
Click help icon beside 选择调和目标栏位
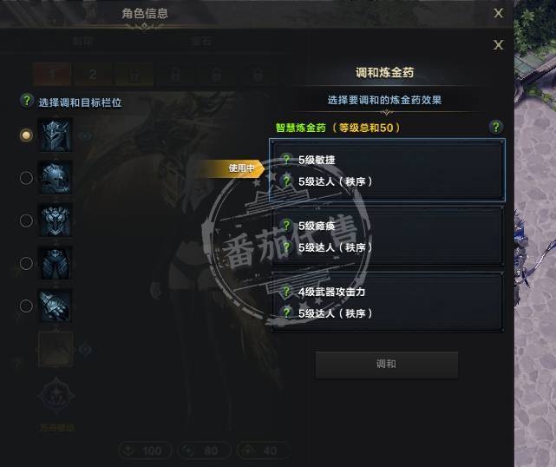tap(27, 101)
